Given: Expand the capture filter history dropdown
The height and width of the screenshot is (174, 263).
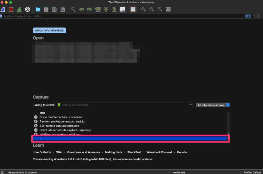Looking at the screenshot, I should pos(191,105).
